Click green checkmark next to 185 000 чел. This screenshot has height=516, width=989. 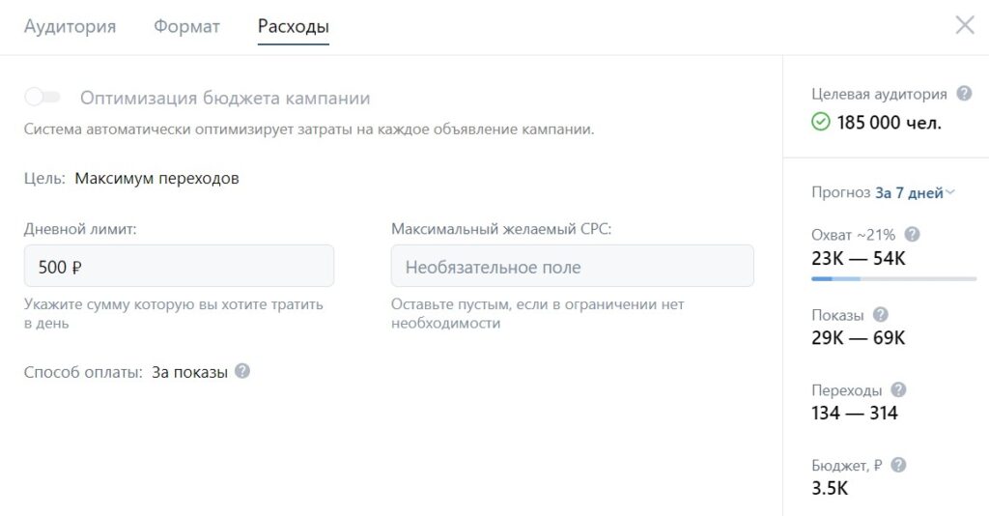[x=821, y=123]
